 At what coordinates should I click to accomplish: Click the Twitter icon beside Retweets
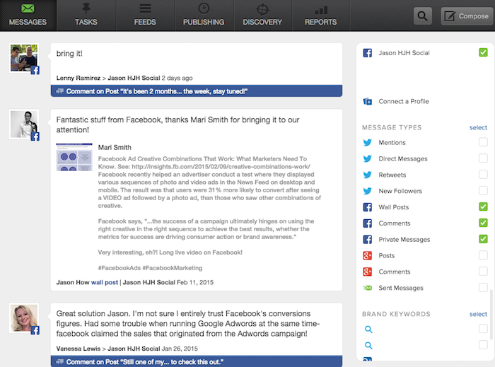click(x=368, y=175)
